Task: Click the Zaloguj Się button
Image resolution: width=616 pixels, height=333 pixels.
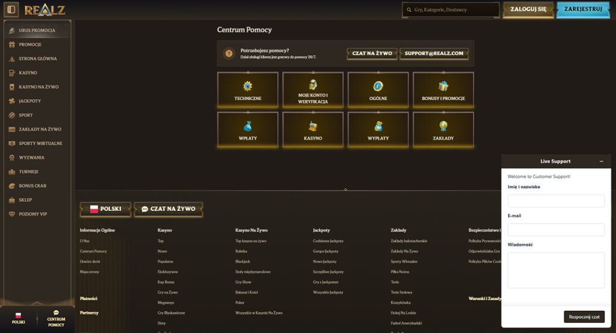Action: (x=528, y=10)
